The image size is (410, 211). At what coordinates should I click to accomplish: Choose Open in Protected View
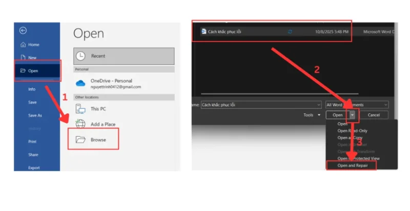[358, 158]
